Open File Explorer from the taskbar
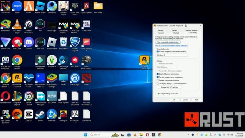 (141, 135)
